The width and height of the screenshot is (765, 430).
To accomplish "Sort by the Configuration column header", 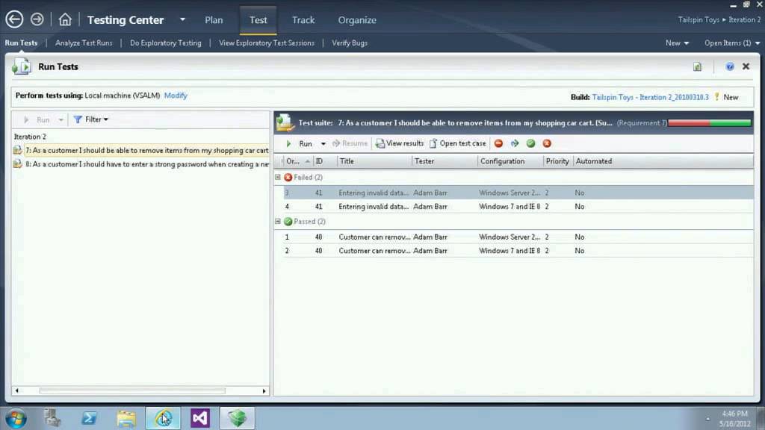I will pyautogui.click(x=510, y=161).
